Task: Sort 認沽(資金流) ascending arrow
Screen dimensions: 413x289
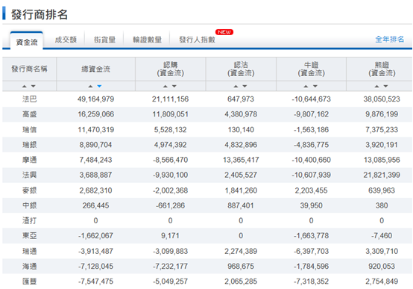Action: 236,87
